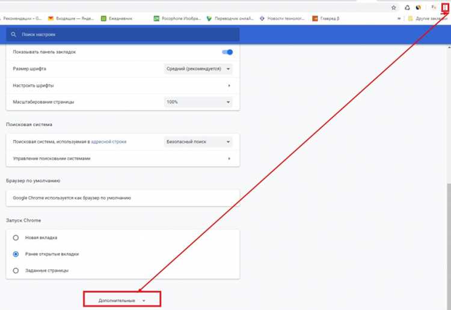
Task: Select the Новая вкладка radio option
Action: pos(16,237)
